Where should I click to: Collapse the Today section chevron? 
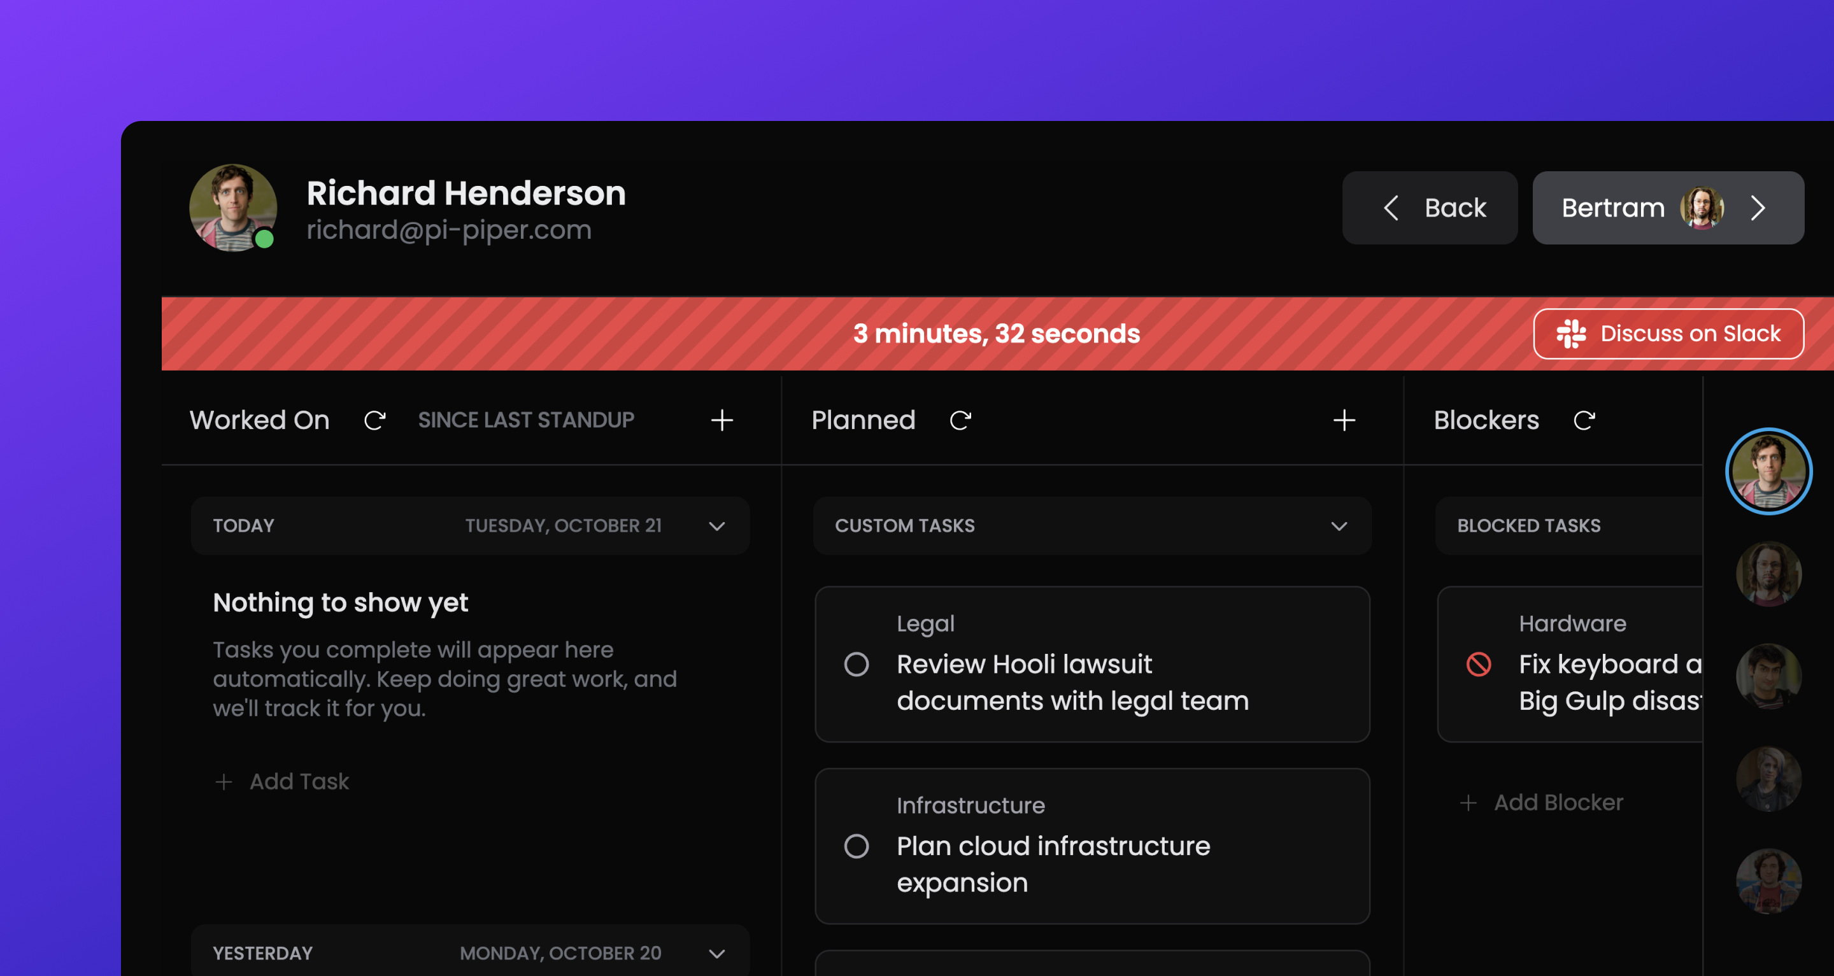point(716,526)
